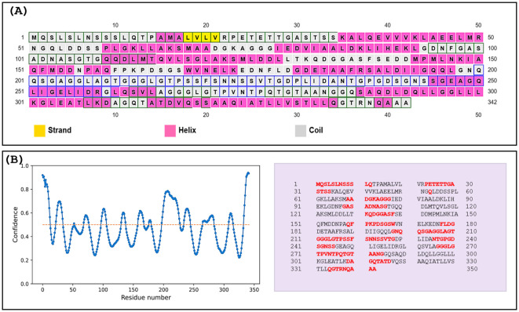Image resolution: width=519 pixels, height=312 pixels.
Task: Select sequence block 'LQTPAMALVL'
Action: tap(383, 184)
